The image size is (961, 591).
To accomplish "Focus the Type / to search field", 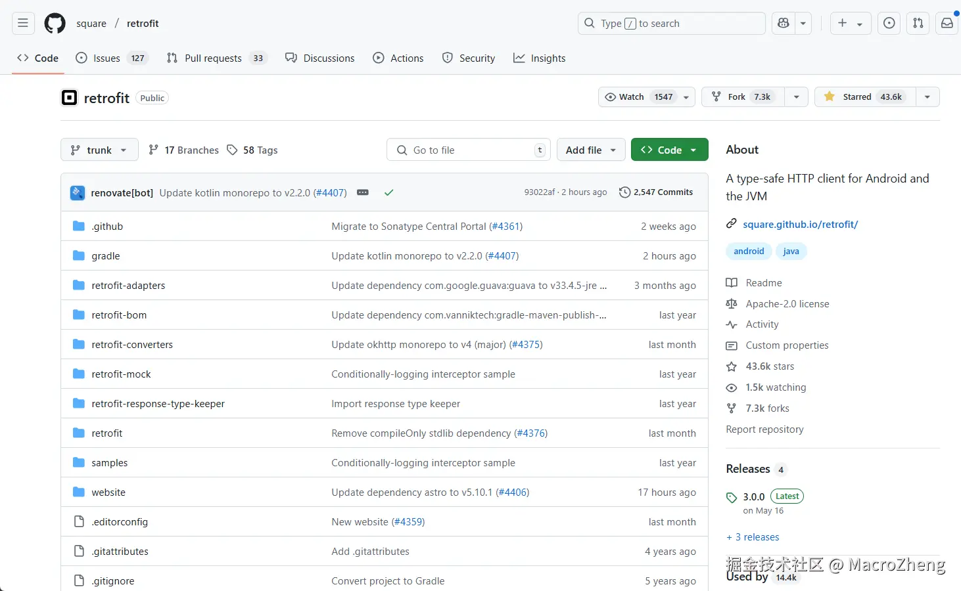I will 672,24.
